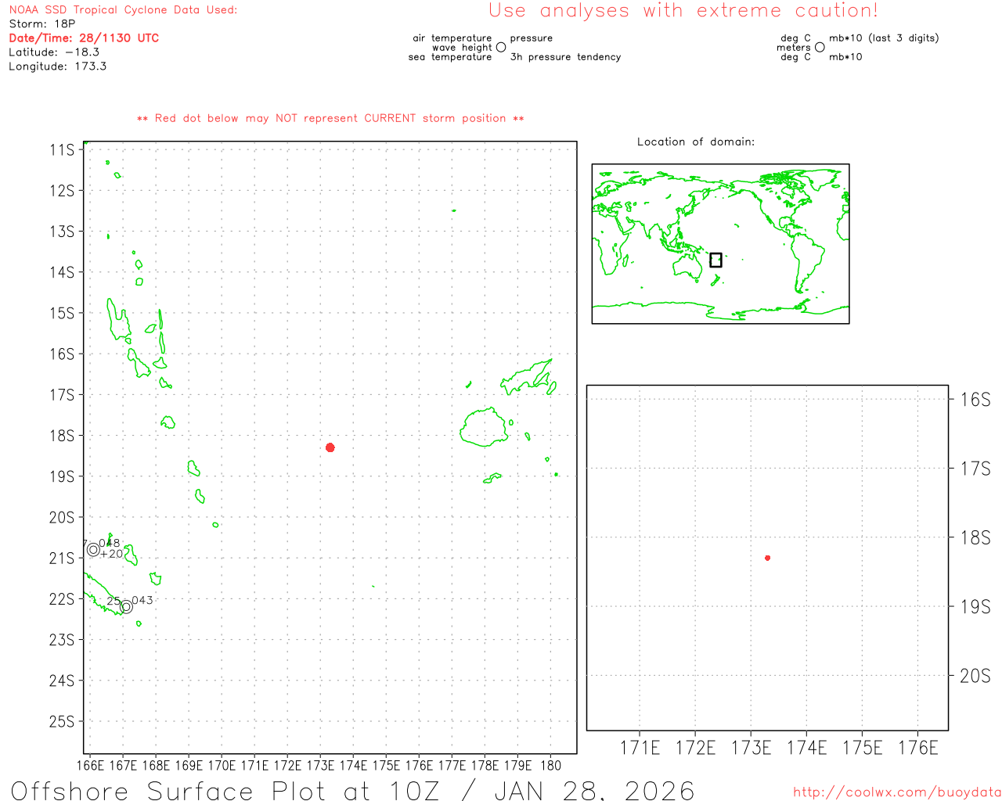
Task: Click the Vanua Levu island outline near 17S
Action: tap(528, 378)
